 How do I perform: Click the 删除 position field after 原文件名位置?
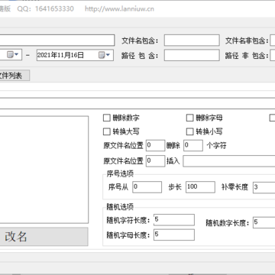click(156, 146)
